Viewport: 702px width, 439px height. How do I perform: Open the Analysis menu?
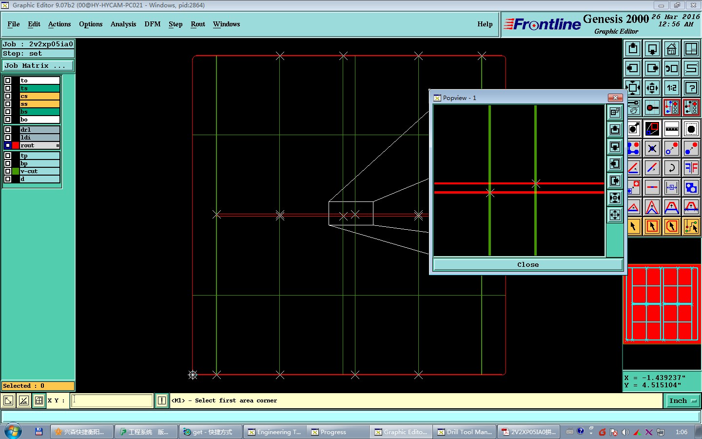pyautogui.click(x=123, y=24)
